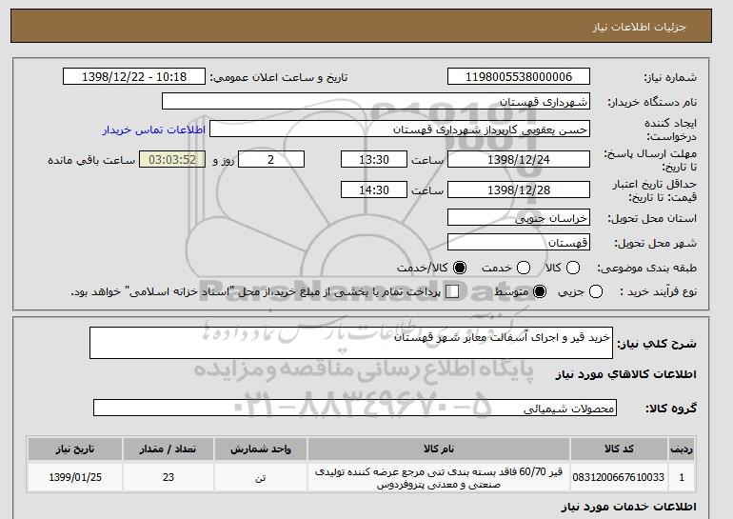Click the گروه کالا label
733x519 pixels.
[x=671, y=409]
